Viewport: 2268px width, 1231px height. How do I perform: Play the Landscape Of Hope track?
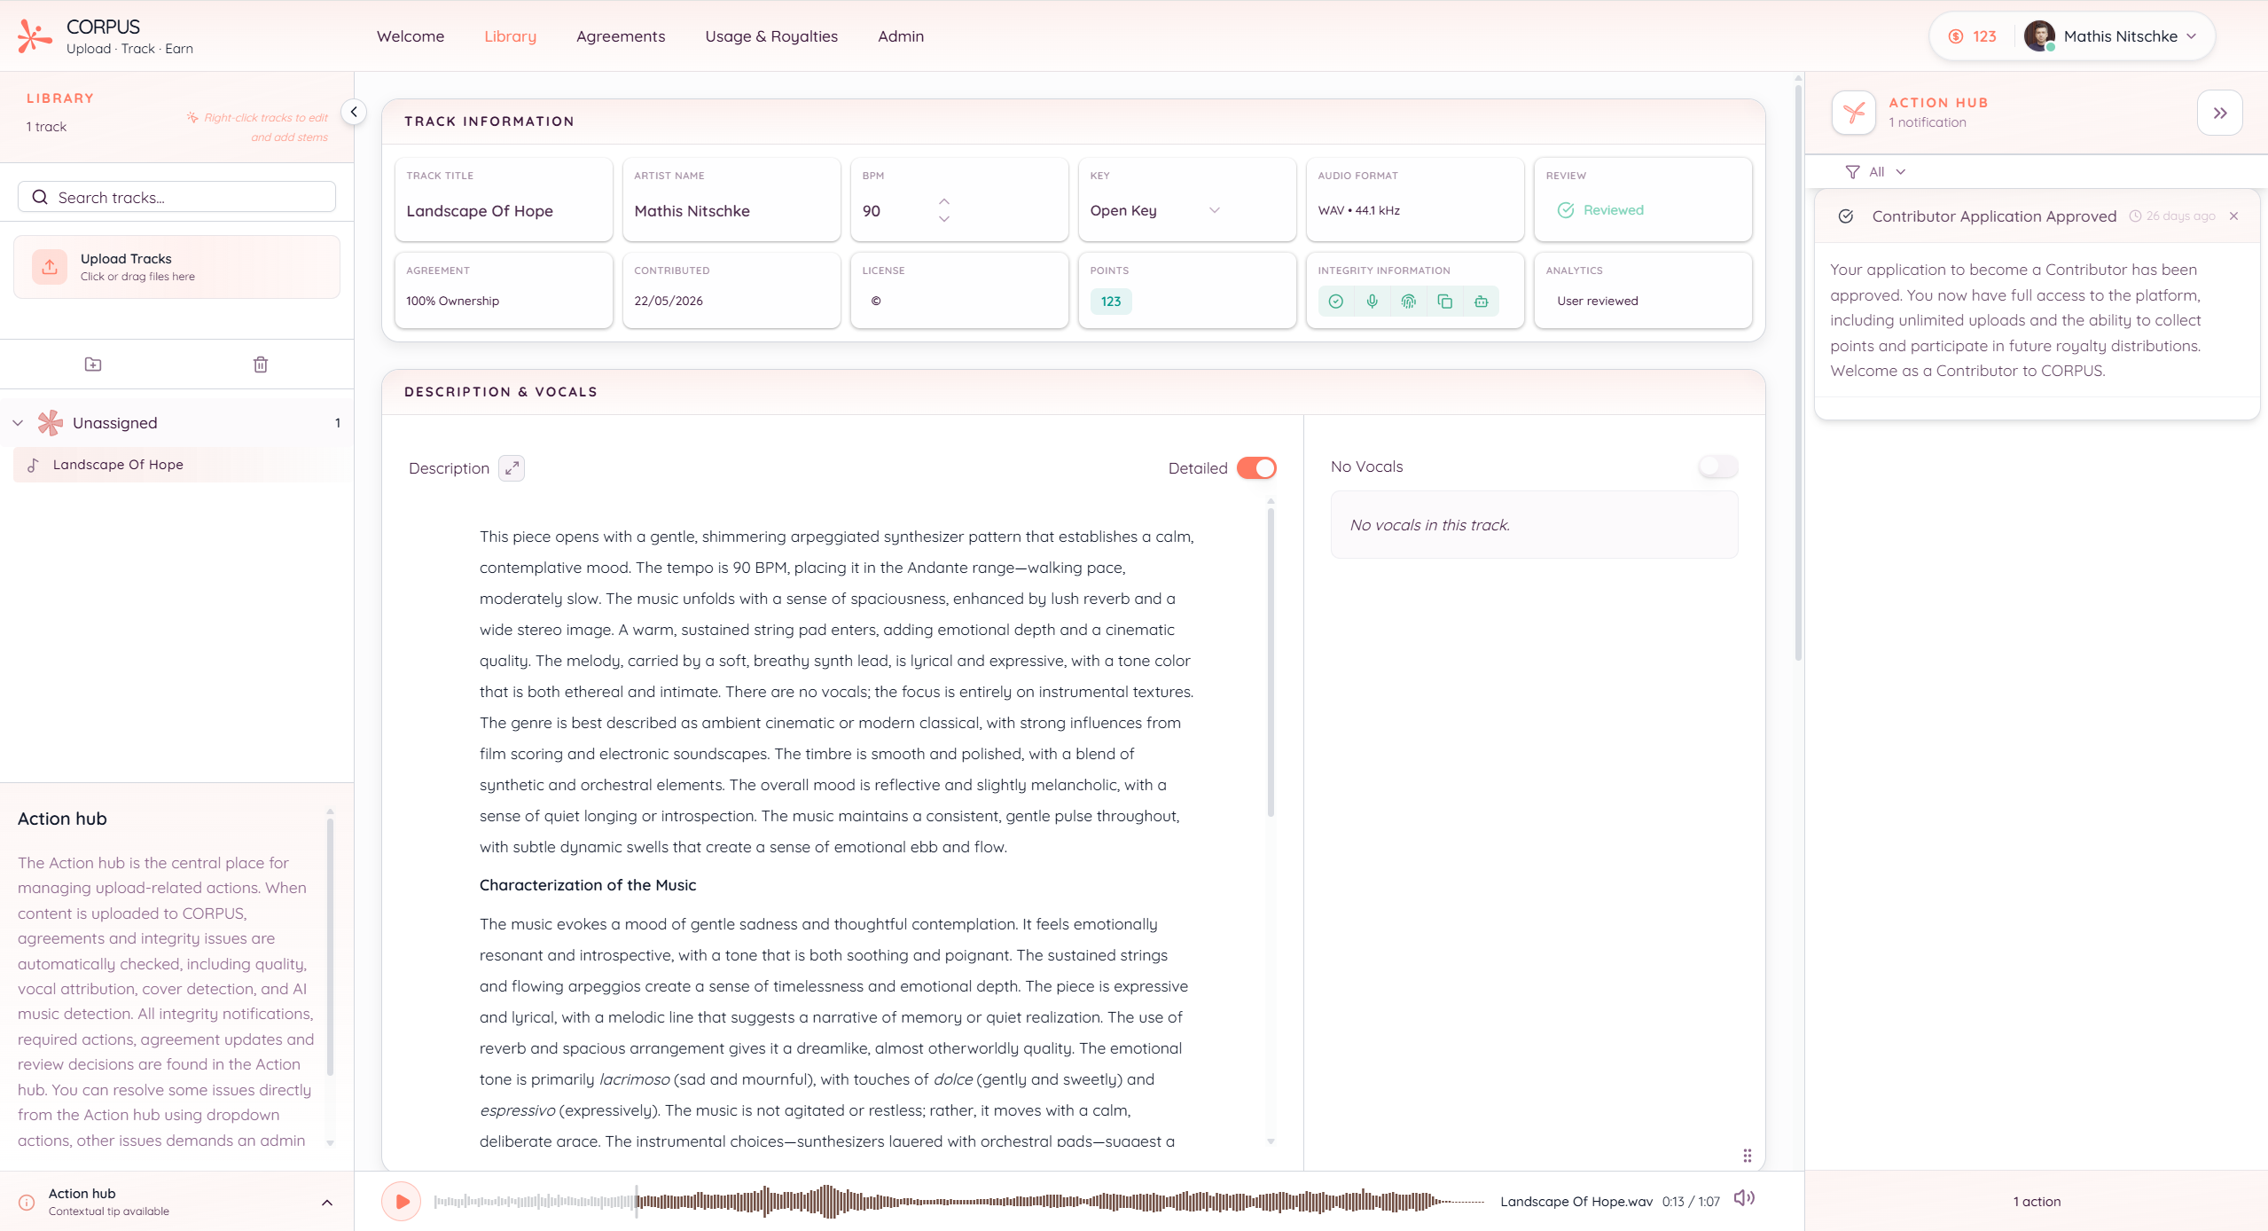coord(402,1202)
